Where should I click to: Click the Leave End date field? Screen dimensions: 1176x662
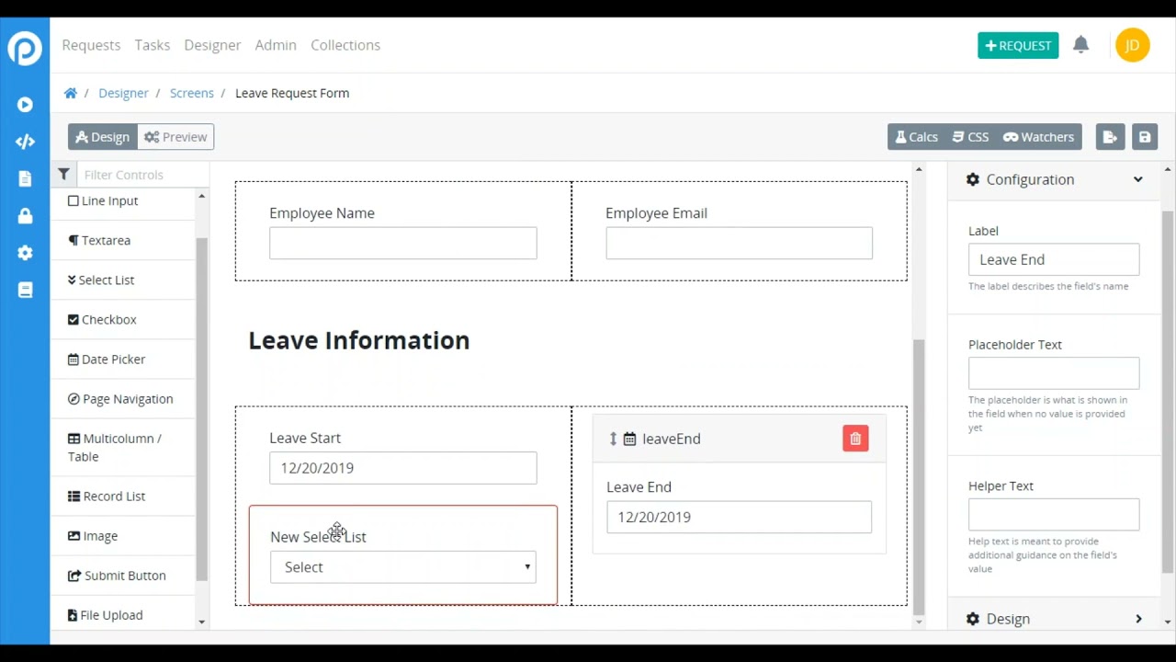pyautogui.click(x=739, y=517)
